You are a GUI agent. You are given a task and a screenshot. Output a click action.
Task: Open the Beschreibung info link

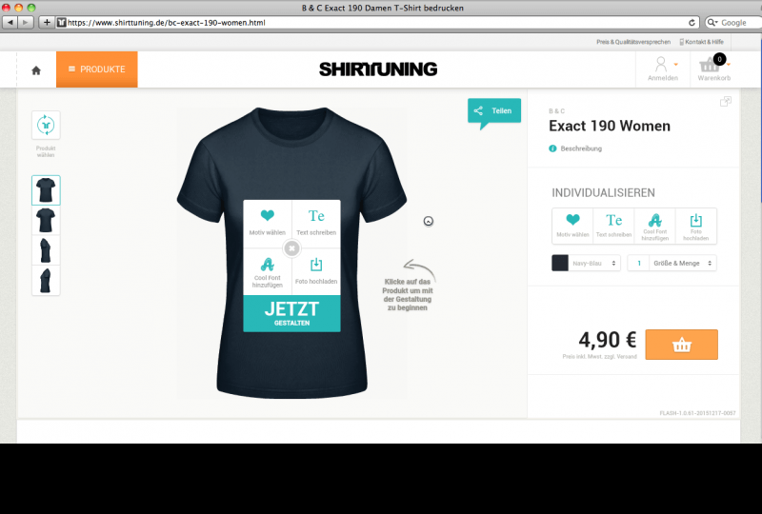click(581, 148)
